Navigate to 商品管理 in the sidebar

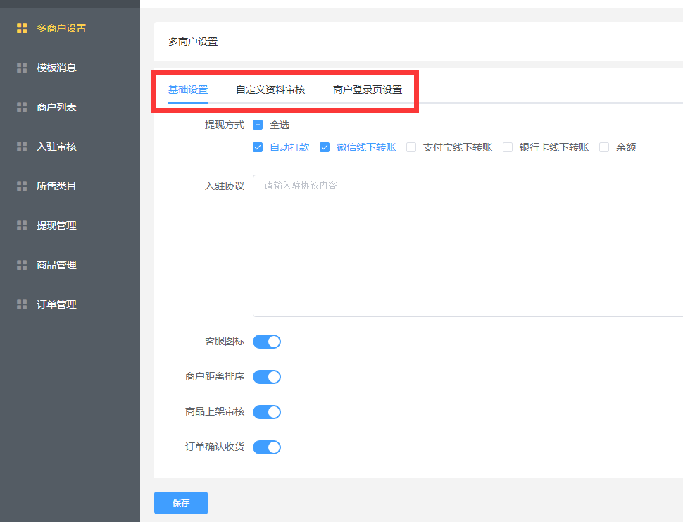coord(56,265)
